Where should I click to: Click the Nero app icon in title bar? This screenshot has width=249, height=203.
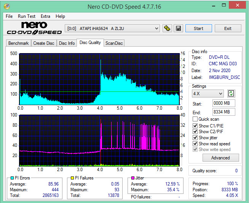(x=7, y=6)
